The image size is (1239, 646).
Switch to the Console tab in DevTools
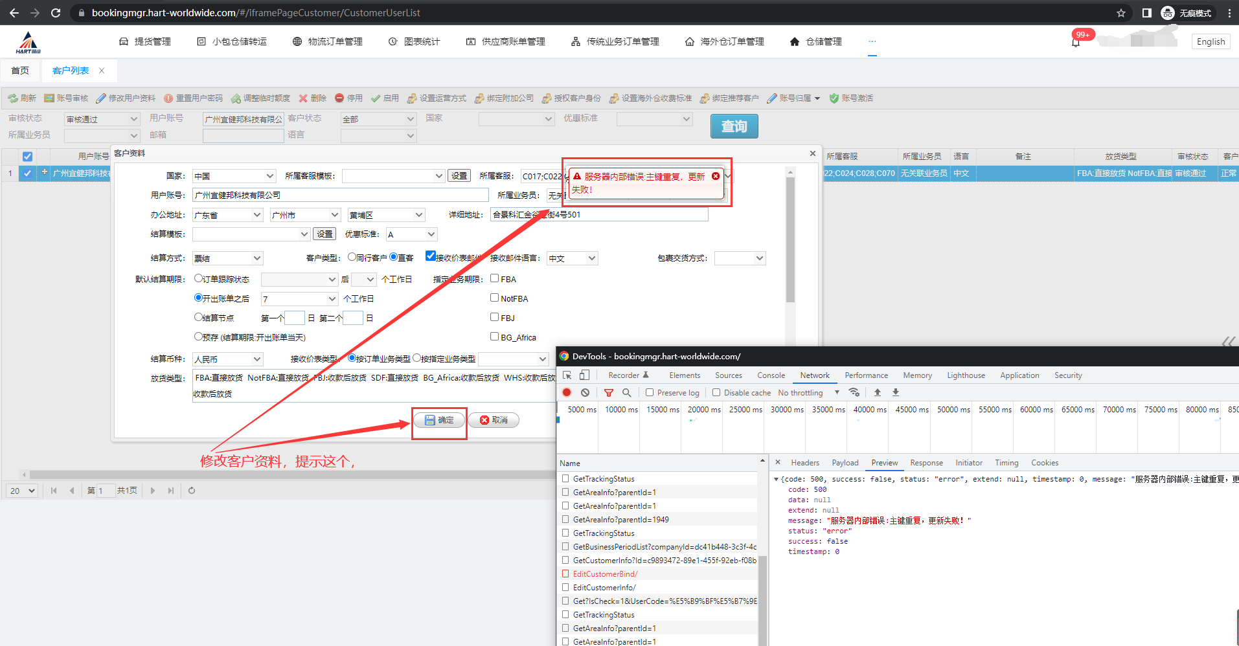tap(771, 375)
